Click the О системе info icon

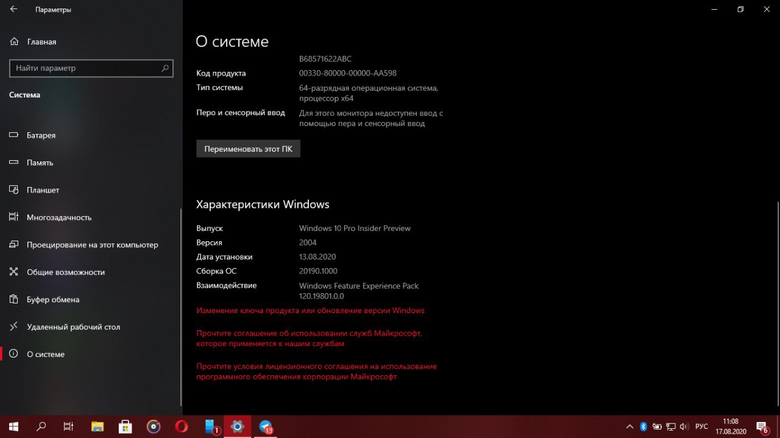click(14, 354)
